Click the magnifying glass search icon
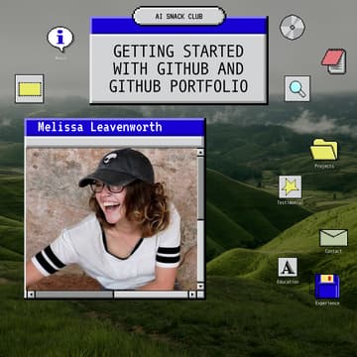The height and width of the screenshot is (357, 357). pos(297,88)
